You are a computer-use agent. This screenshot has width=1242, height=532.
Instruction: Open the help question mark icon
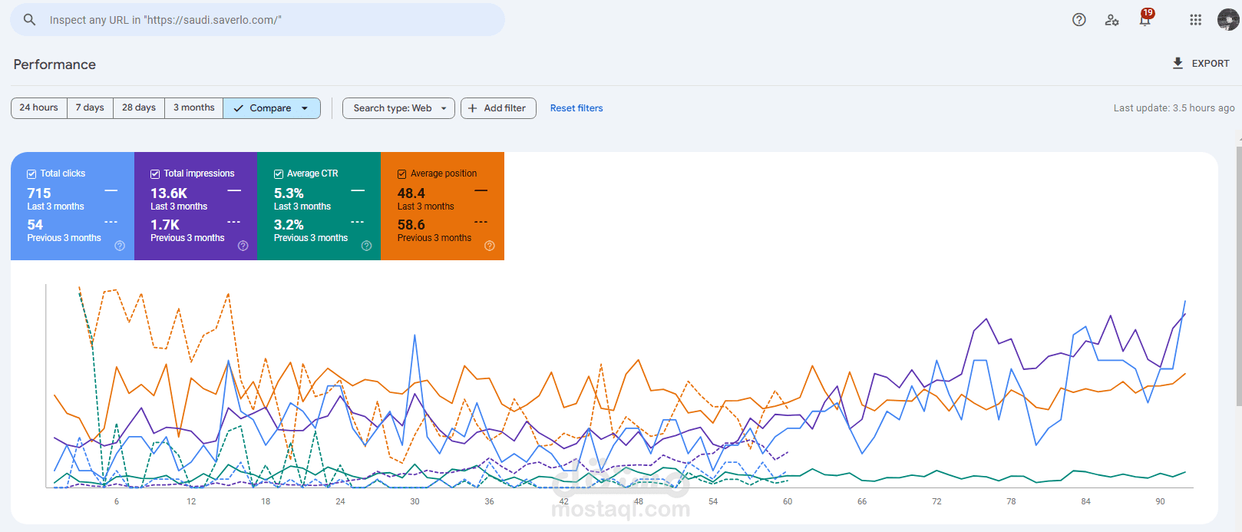tap(1079, 20)
